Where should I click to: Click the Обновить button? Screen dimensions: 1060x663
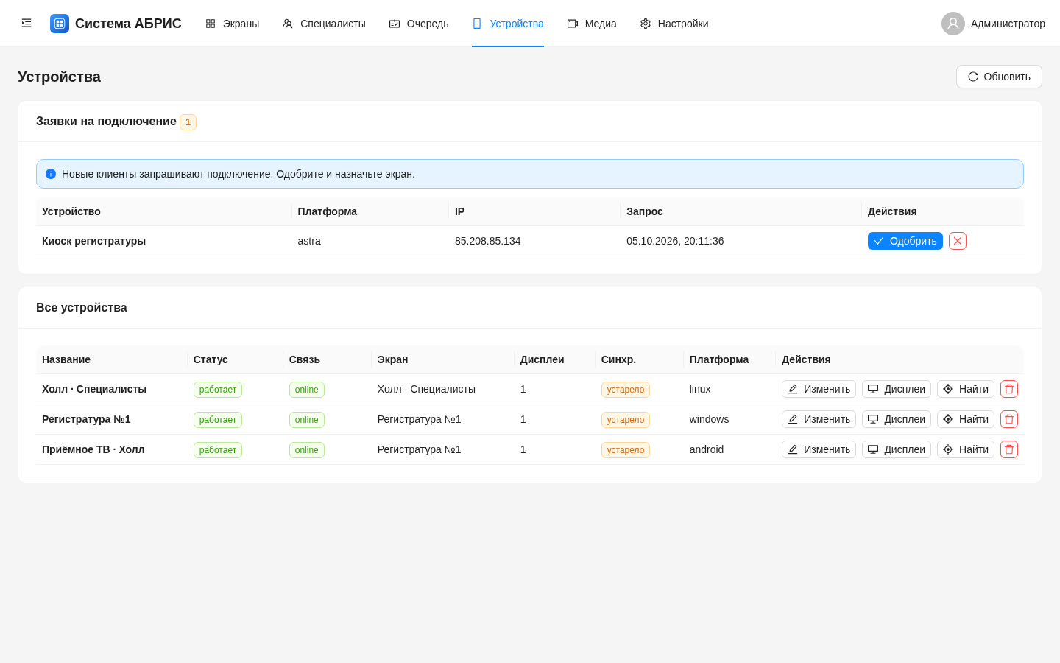(999, 77)
